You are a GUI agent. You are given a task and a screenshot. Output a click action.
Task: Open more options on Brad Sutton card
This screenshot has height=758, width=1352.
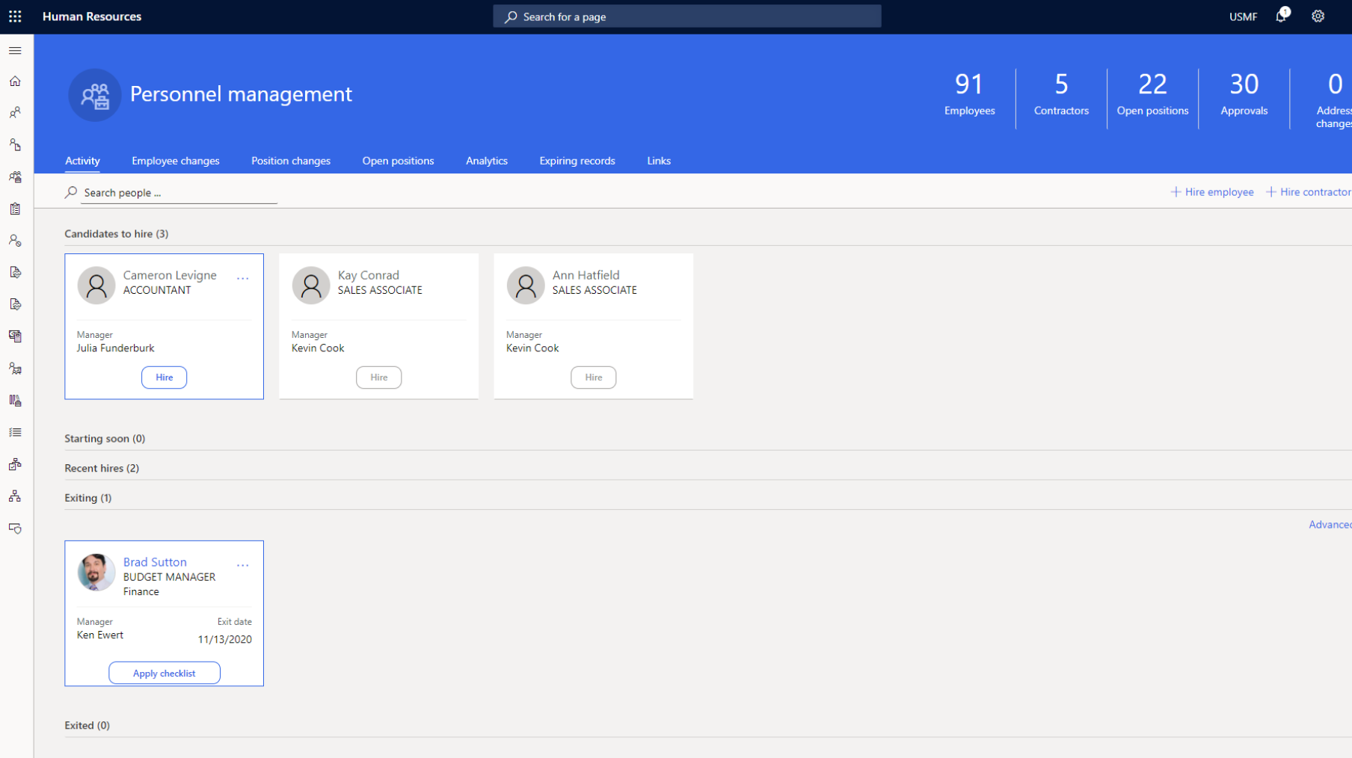pos(242,565)
